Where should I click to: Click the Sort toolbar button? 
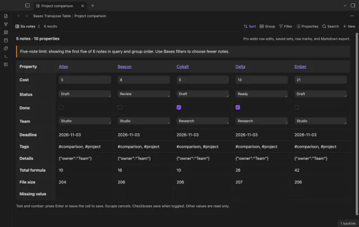tap(250, 26)
